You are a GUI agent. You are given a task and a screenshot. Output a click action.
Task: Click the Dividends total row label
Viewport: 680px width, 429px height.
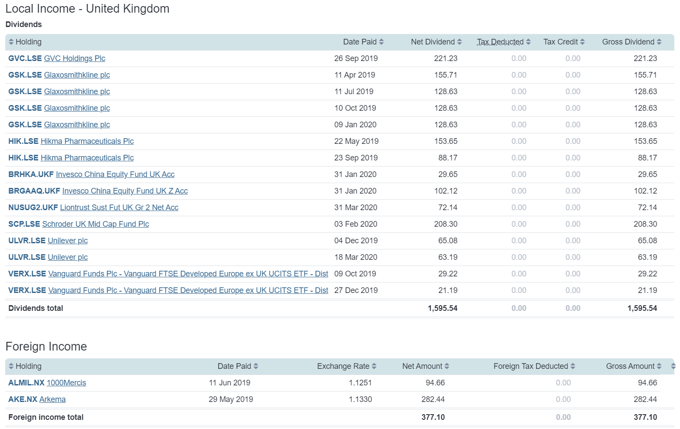click(36, 308)
